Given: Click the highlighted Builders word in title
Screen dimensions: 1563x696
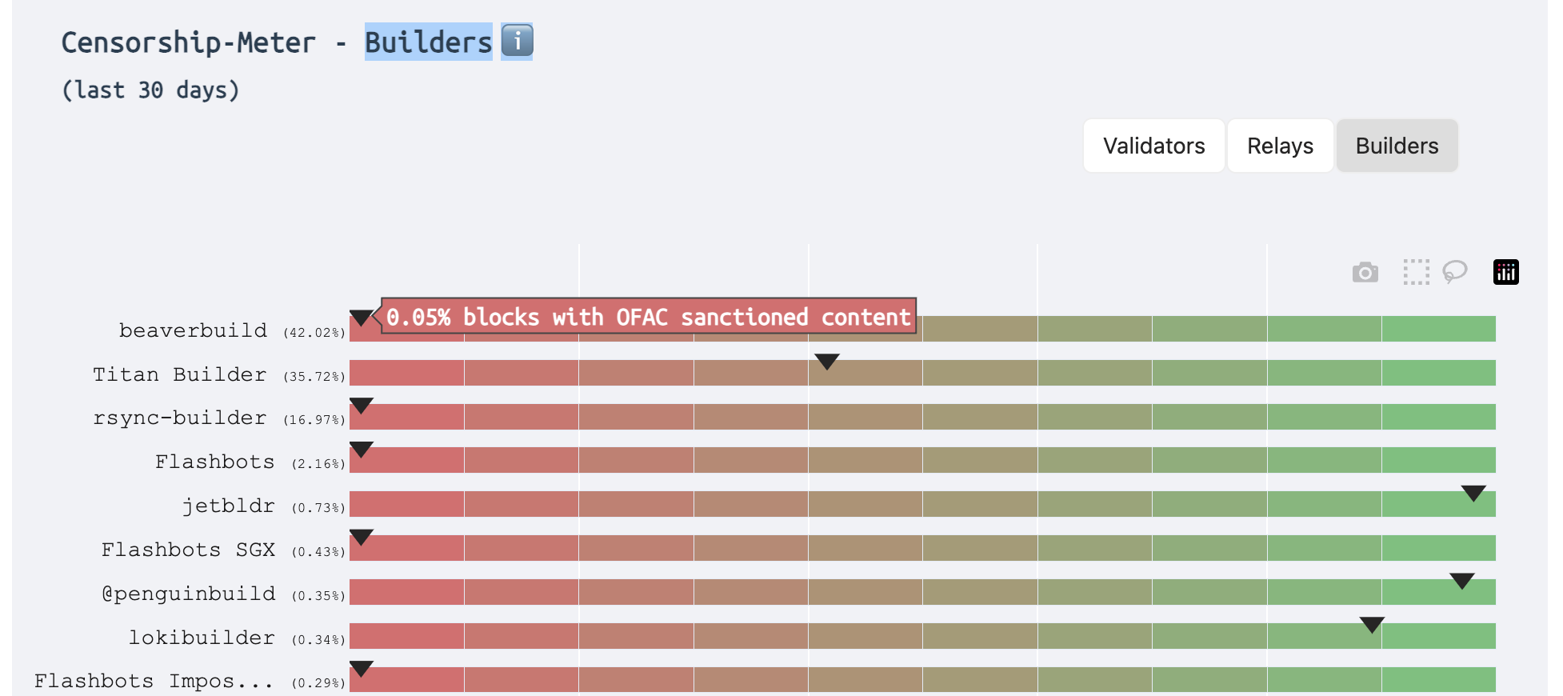Looking at the screenshot, I should pos(428,42).
